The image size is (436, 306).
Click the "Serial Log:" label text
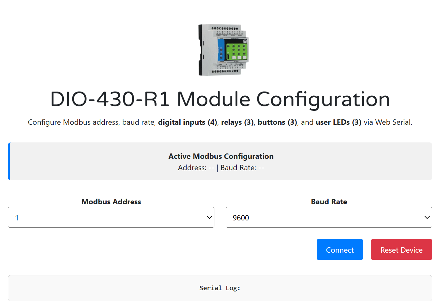220,288
